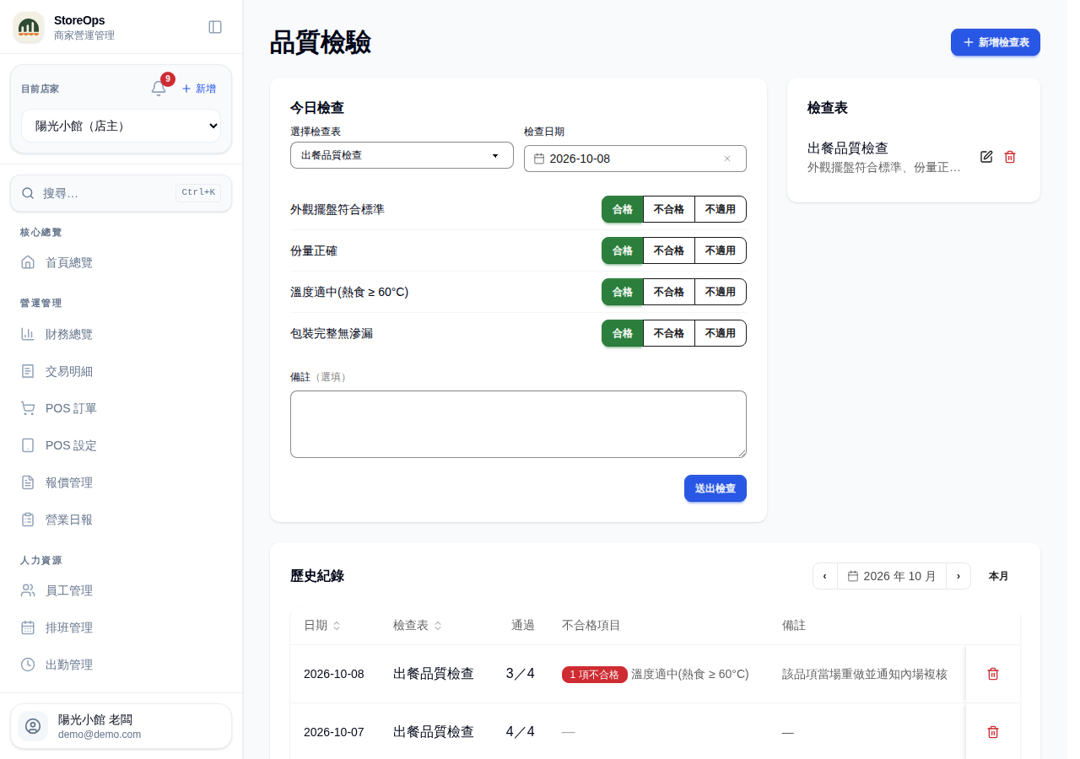Viewport: 1080px width, 759px height.
Task: Click the StoreOps logo icon
Action: click(x=29, y=27)
